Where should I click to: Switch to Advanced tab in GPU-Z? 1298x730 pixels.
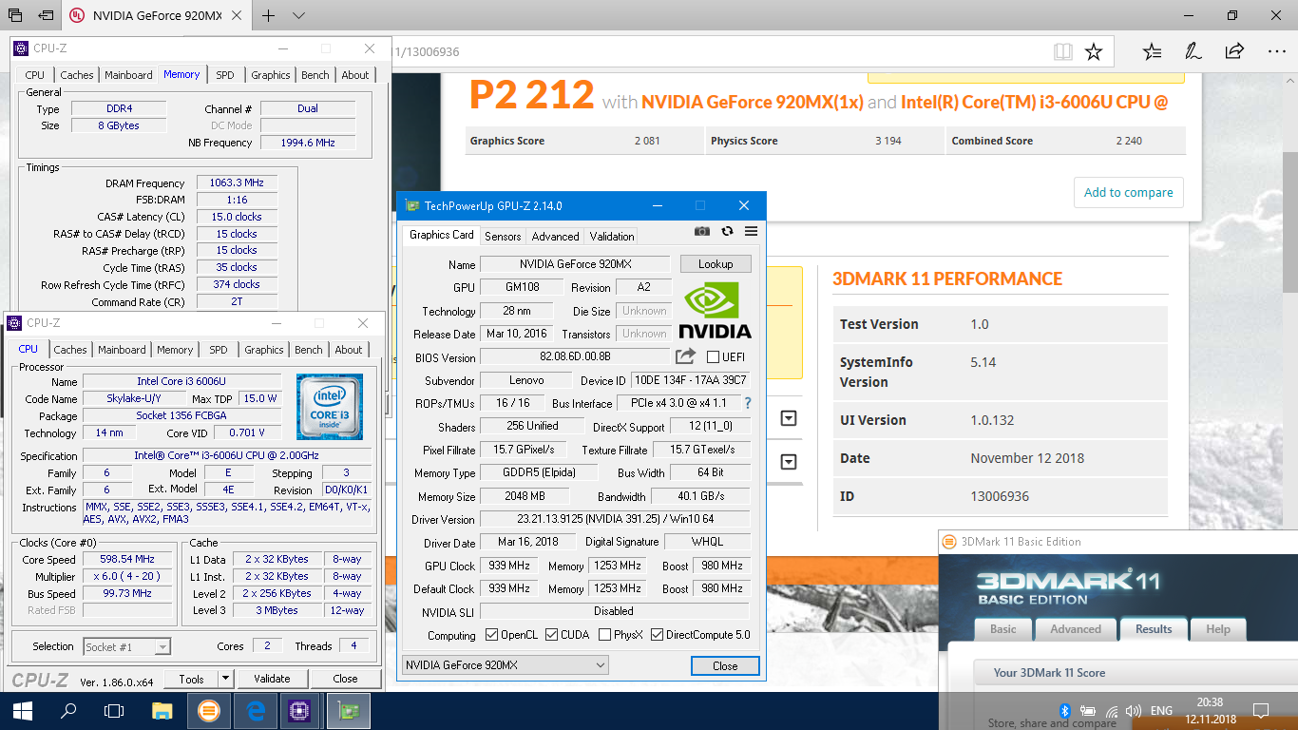point(555,236)
